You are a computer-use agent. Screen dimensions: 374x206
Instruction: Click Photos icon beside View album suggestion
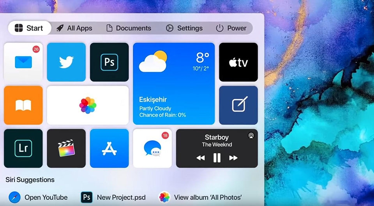pos(164,197)
